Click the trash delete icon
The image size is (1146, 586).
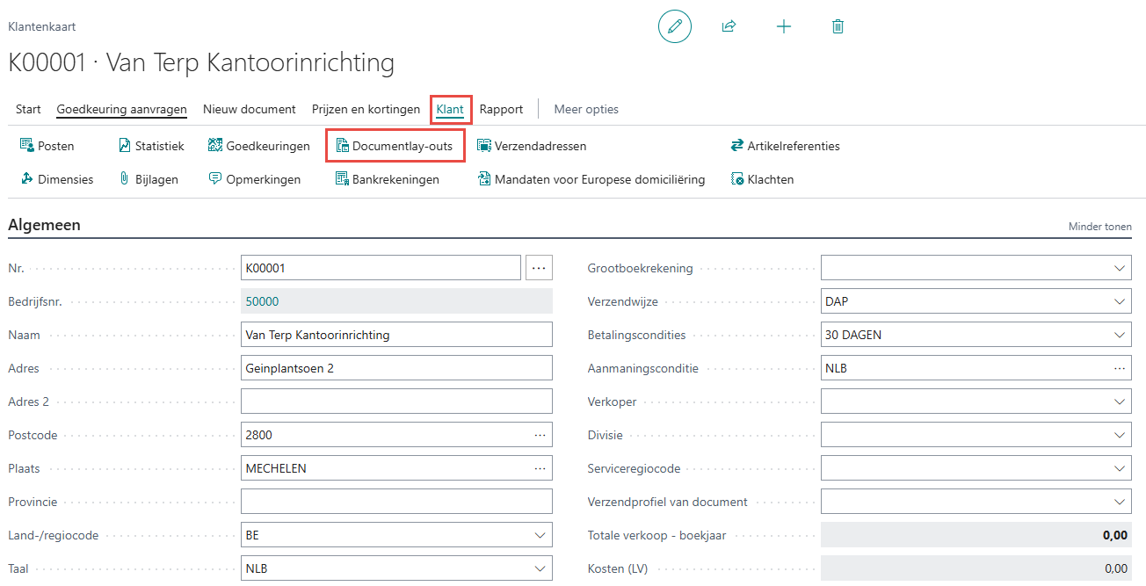point(838,26)
